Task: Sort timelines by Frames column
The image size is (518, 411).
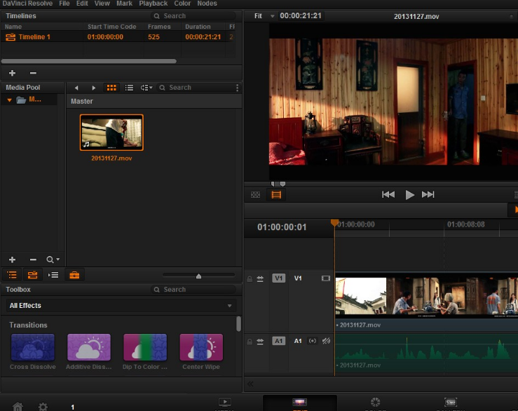Action: 159,27
